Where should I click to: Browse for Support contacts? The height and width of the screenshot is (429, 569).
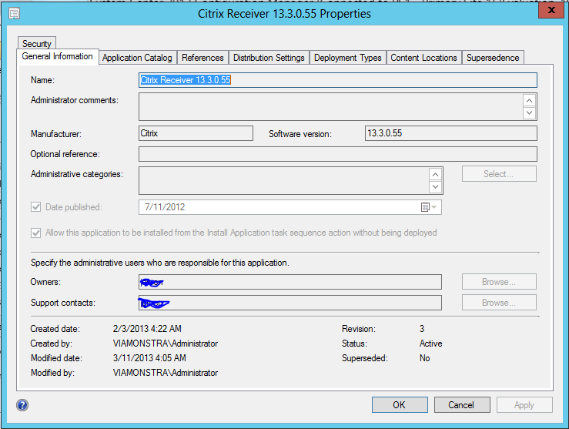[x=499, y=303]
